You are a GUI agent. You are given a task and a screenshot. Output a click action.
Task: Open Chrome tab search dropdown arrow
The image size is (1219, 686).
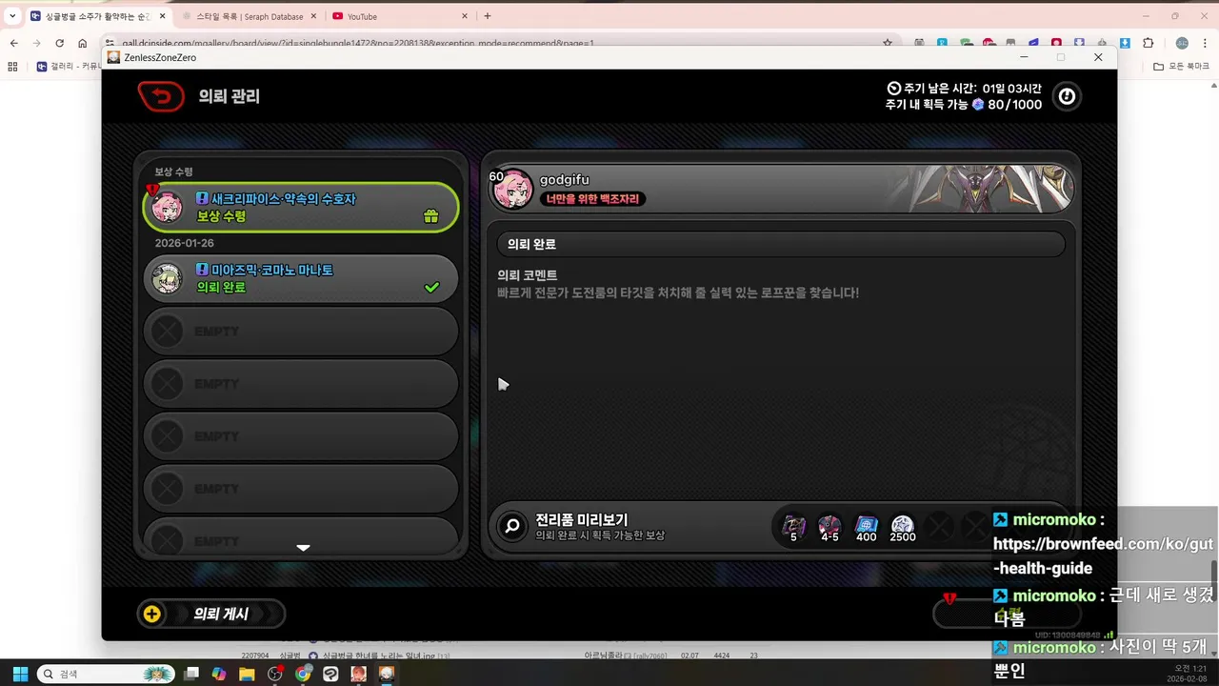(x=12, y=16)
